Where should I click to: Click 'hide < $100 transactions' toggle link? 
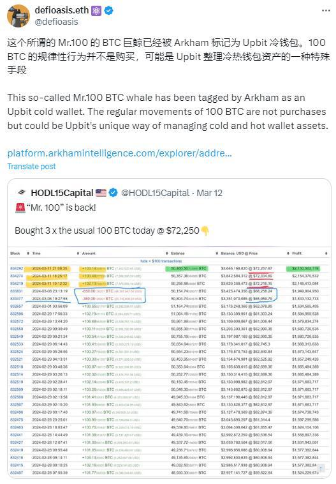[161, 261]
